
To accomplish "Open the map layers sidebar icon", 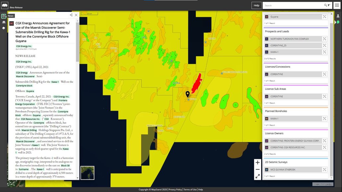I will 4,28.
